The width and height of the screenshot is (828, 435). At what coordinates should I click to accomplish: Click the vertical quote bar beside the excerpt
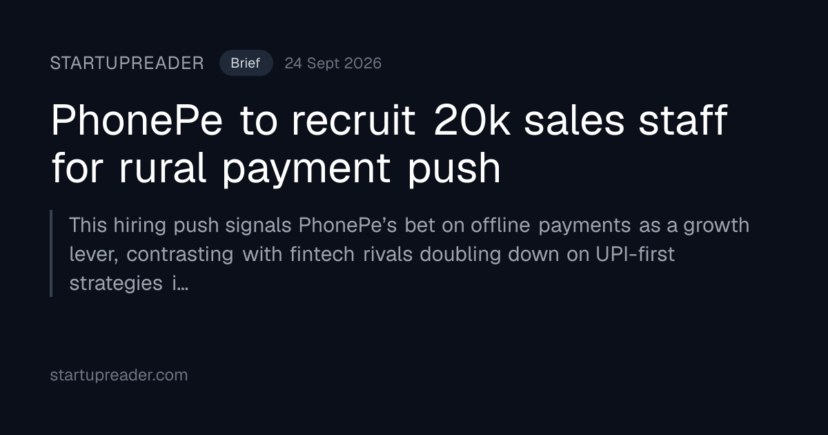click(51, 253)
